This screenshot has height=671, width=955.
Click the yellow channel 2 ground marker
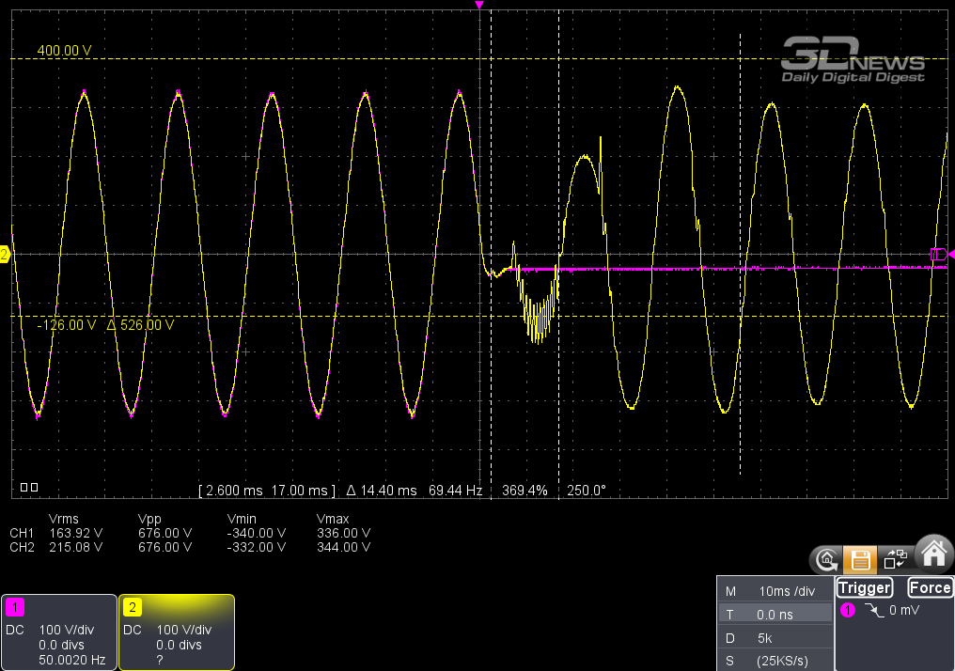(x=4, y=254)
